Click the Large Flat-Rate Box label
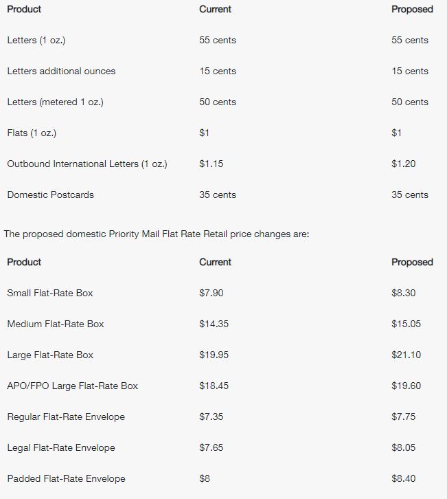 coord(50,355)
